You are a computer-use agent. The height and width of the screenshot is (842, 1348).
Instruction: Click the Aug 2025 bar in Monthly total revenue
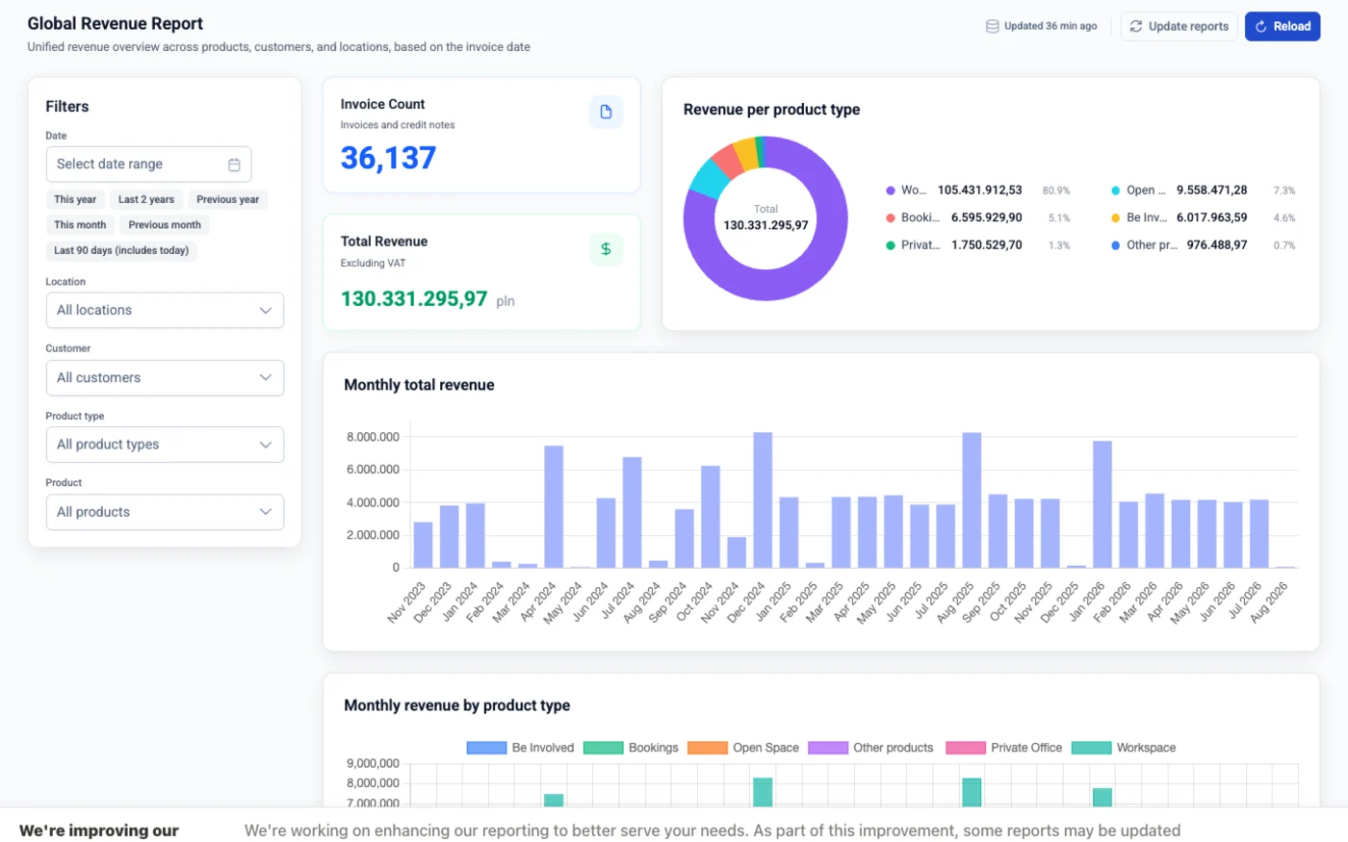(x=972, y=500)
